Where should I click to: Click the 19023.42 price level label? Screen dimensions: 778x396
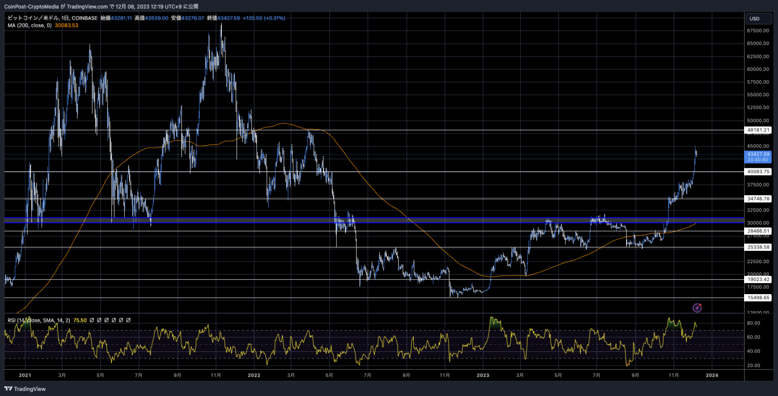pos(758,279)
